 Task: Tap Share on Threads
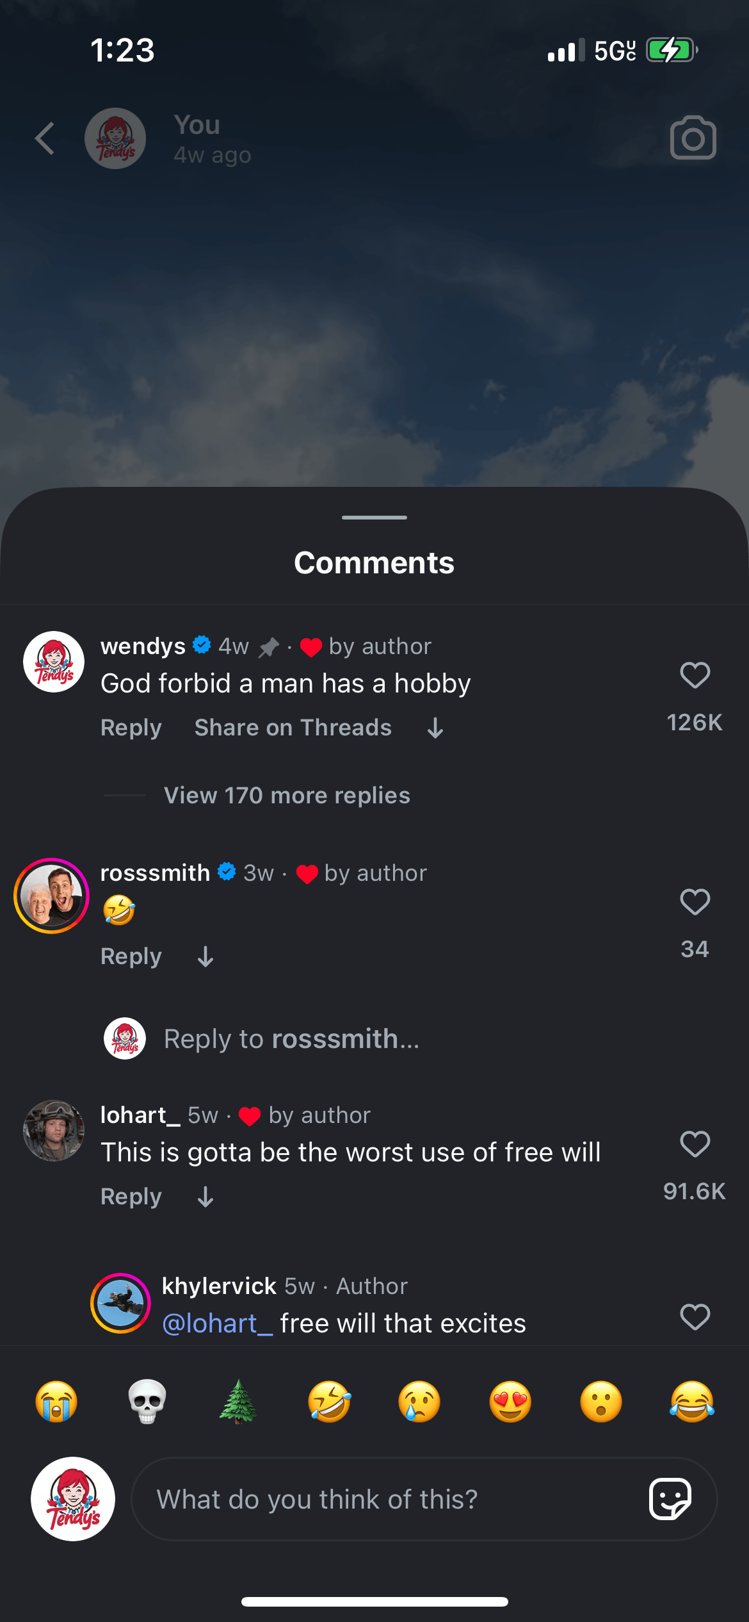(x=293, y=728)
